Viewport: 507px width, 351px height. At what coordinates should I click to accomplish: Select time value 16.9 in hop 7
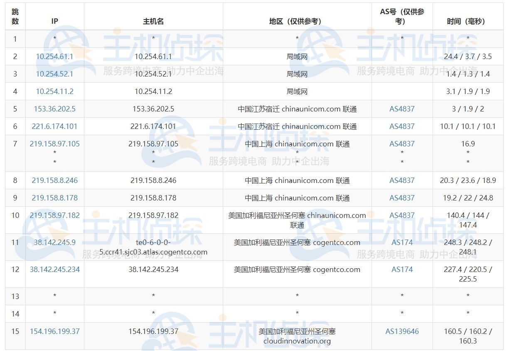click(468, 144)
